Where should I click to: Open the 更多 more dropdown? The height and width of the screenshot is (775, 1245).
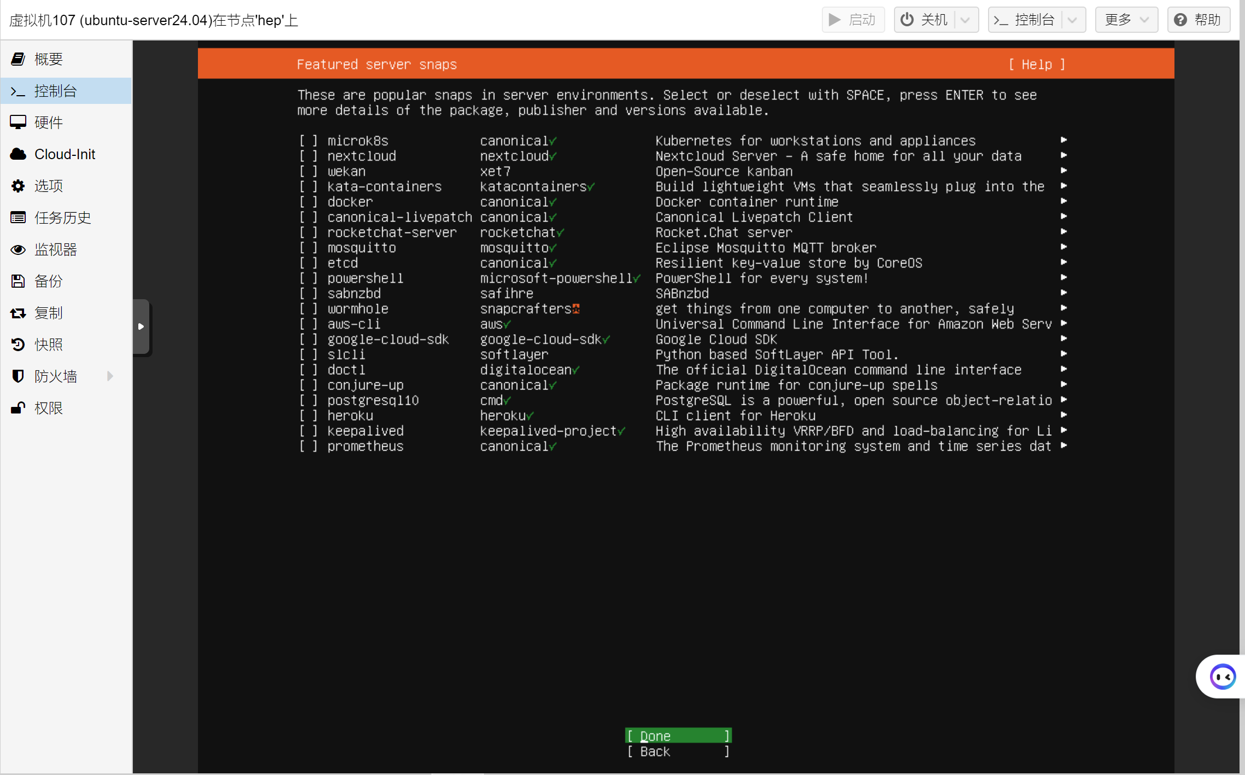click(x=1126, y=20)
